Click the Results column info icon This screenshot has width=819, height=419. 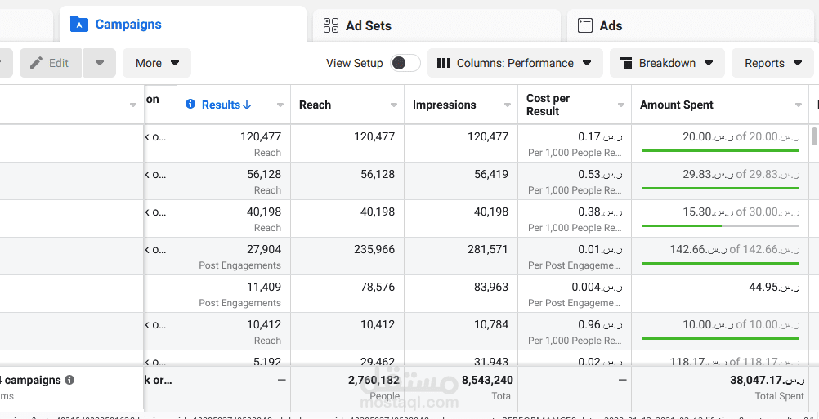(190, 105)
